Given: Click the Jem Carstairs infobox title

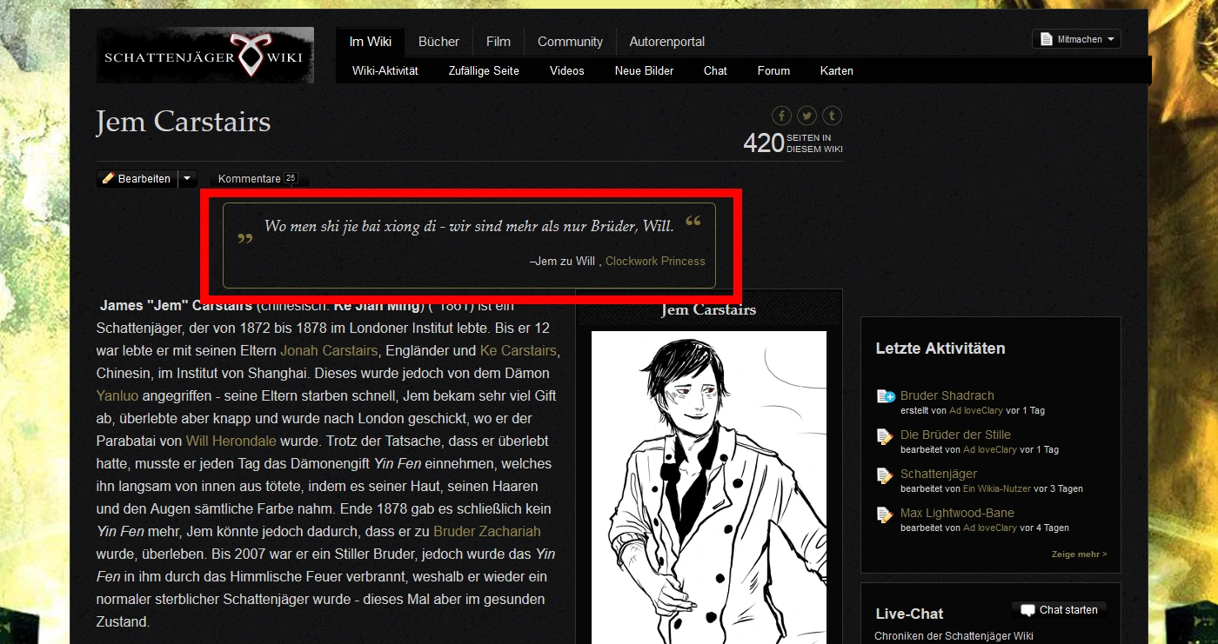Looking at the screenshot, I should (x=709, y=310).
